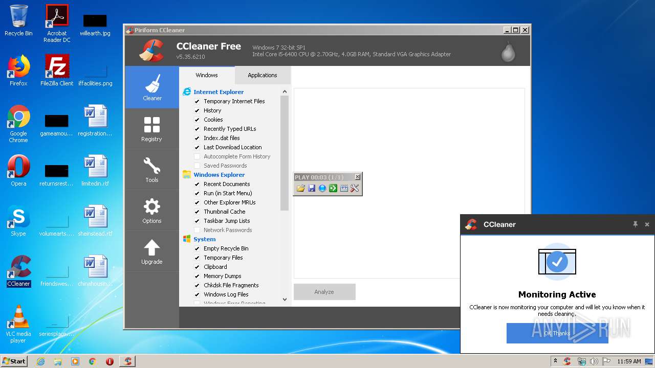Show hidden system tray icons
Screen dimensions: 655x368
click(555, 361)
